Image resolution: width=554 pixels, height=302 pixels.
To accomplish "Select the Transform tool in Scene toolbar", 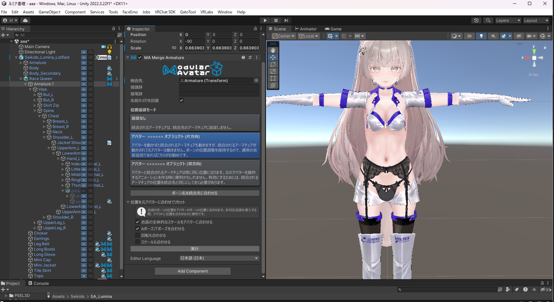I will [273, 85].
